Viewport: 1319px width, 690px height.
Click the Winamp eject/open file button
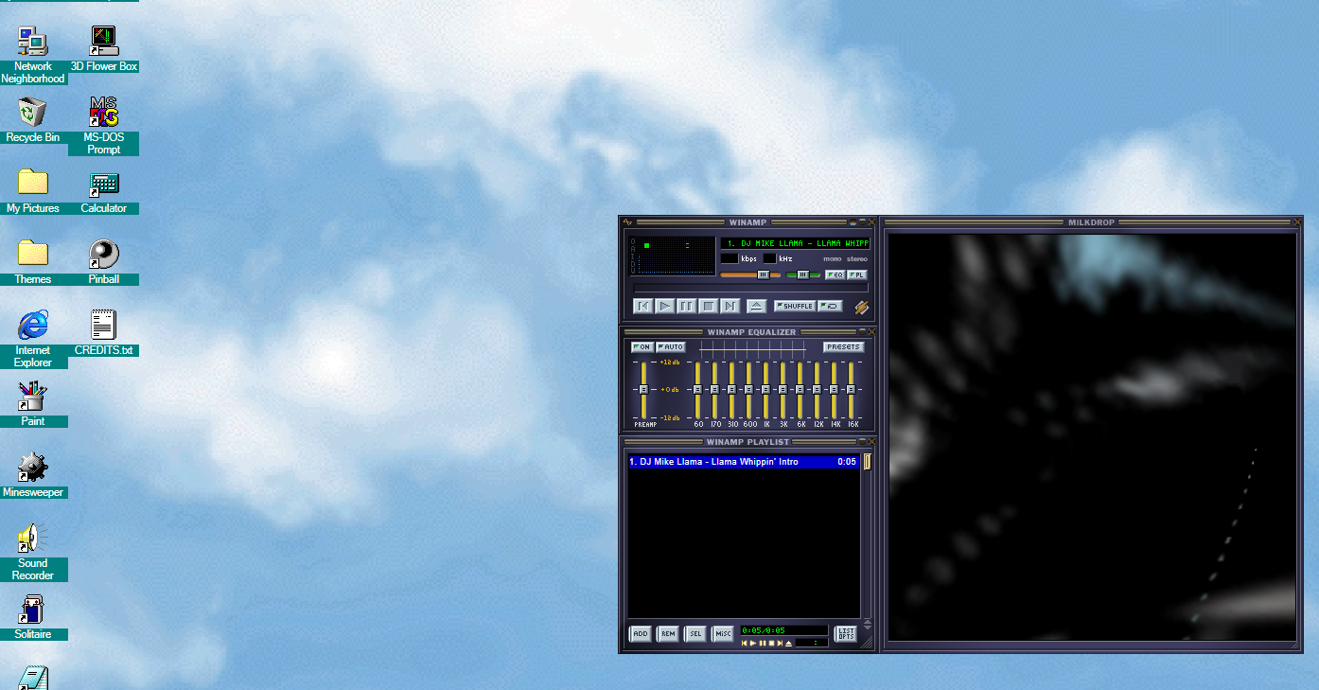point(756,306)
